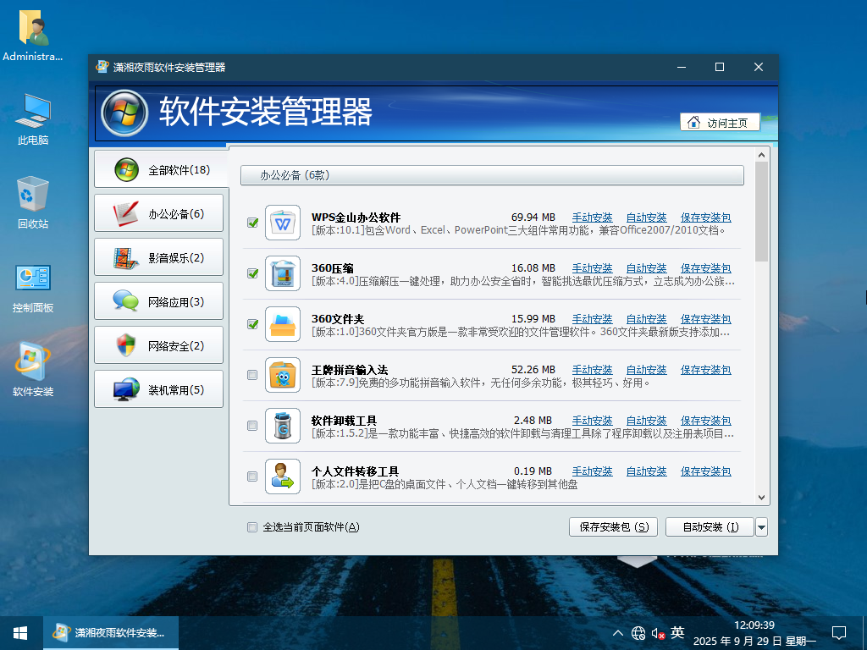The height and width of the screenshot is (650, 867).
Task: Uncheck the WPS金山办公软件 checkbox
Action: 252,223
